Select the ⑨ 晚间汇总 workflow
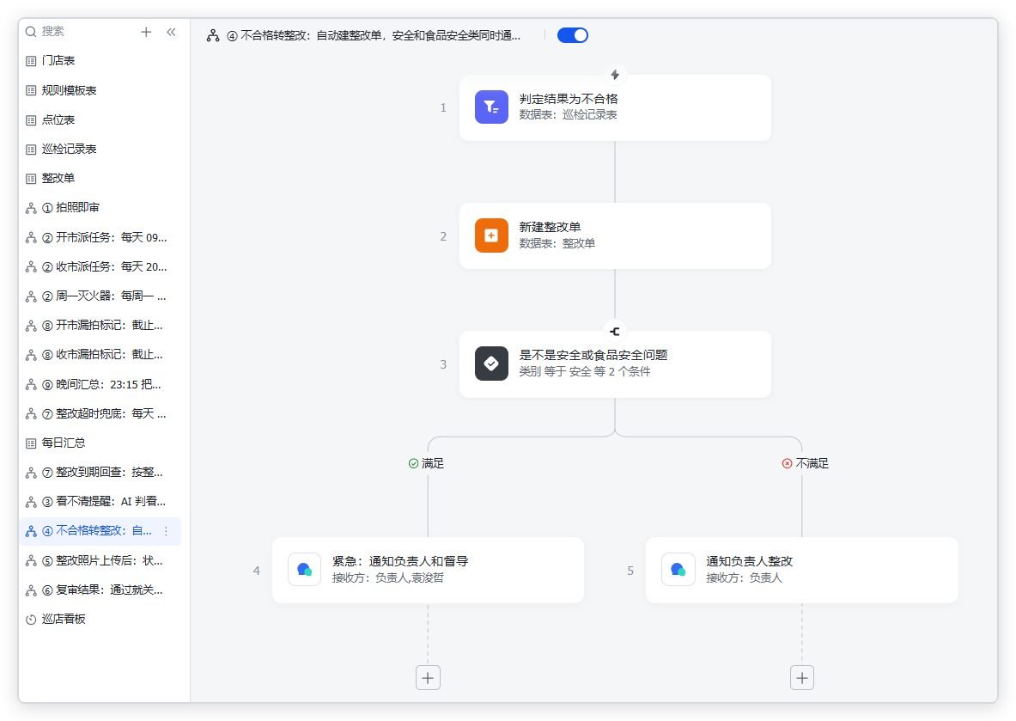The width and height of the screenshot is (1016, 721). 100,384
